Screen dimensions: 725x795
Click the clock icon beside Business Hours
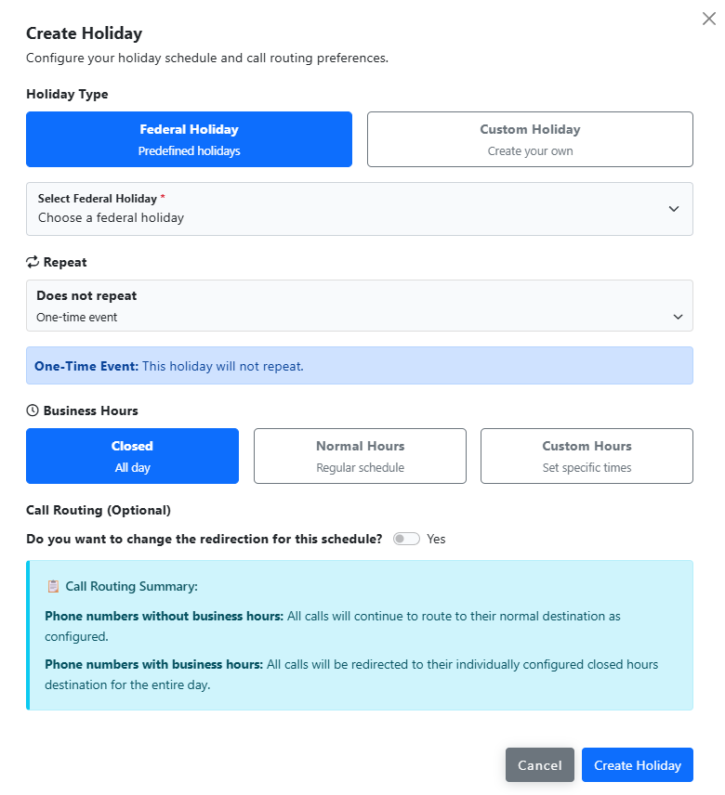tap(33, 411)
